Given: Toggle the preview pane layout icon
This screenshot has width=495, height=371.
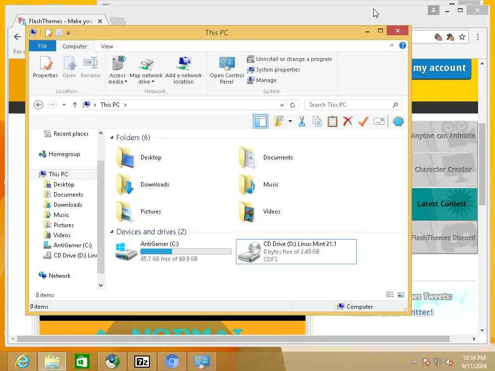Looking at the screenshot, I should (x=261, y=121).
